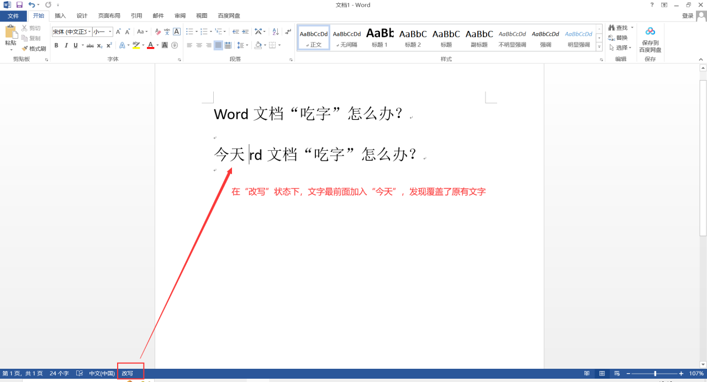
Task: Click the Undo arrow icon
Action: [32, 4]
